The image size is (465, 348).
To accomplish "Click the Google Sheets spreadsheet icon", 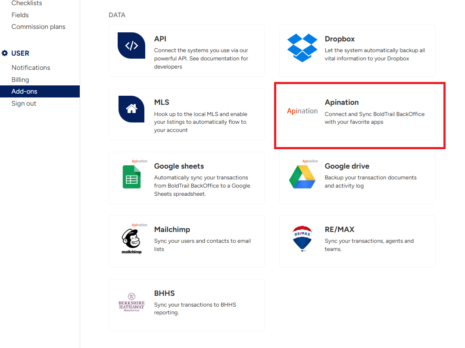I will tap(131, 177).
